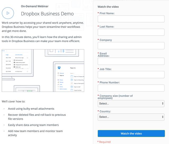Click the blue Watch the video button
The width and height of the screenshot is (169, 144).
click(x=131, y=133)
